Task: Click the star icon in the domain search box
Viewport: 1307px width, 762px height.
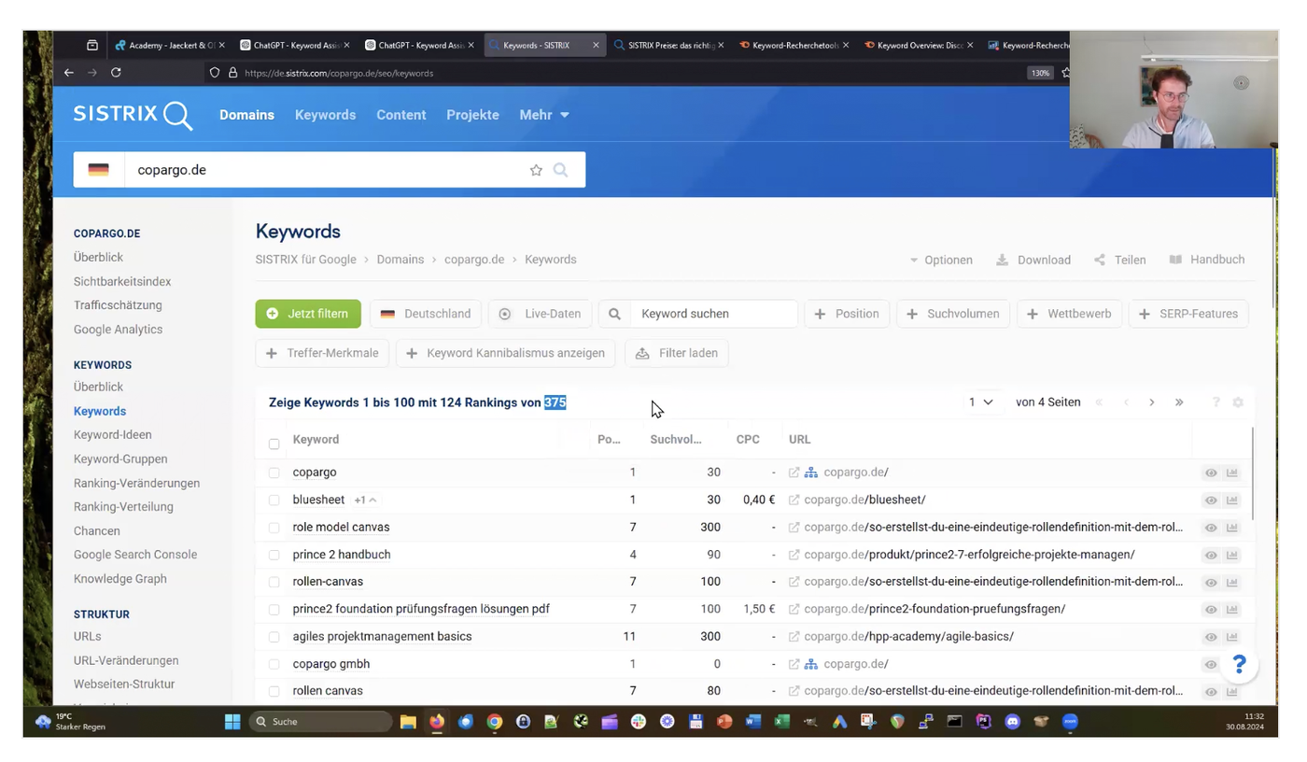Action: (x=536, y=170)
